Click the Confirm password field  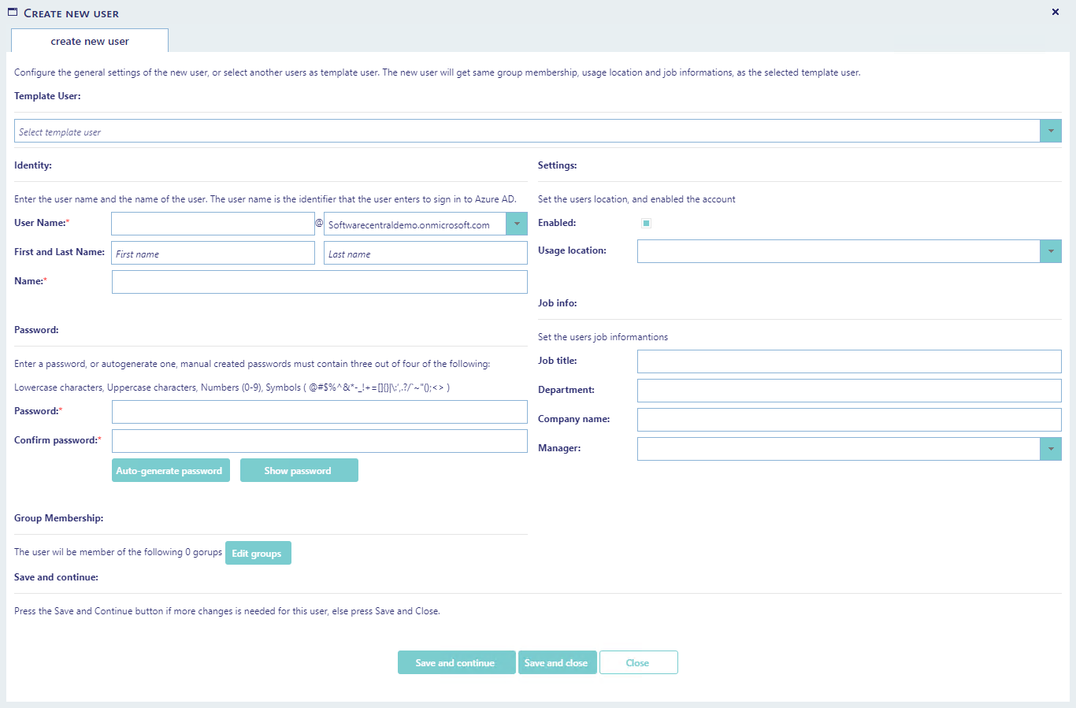click(320, 441)
